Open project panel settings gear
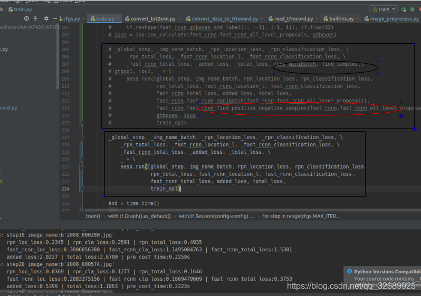Screen dimensions: 421x296 point(46,18)
